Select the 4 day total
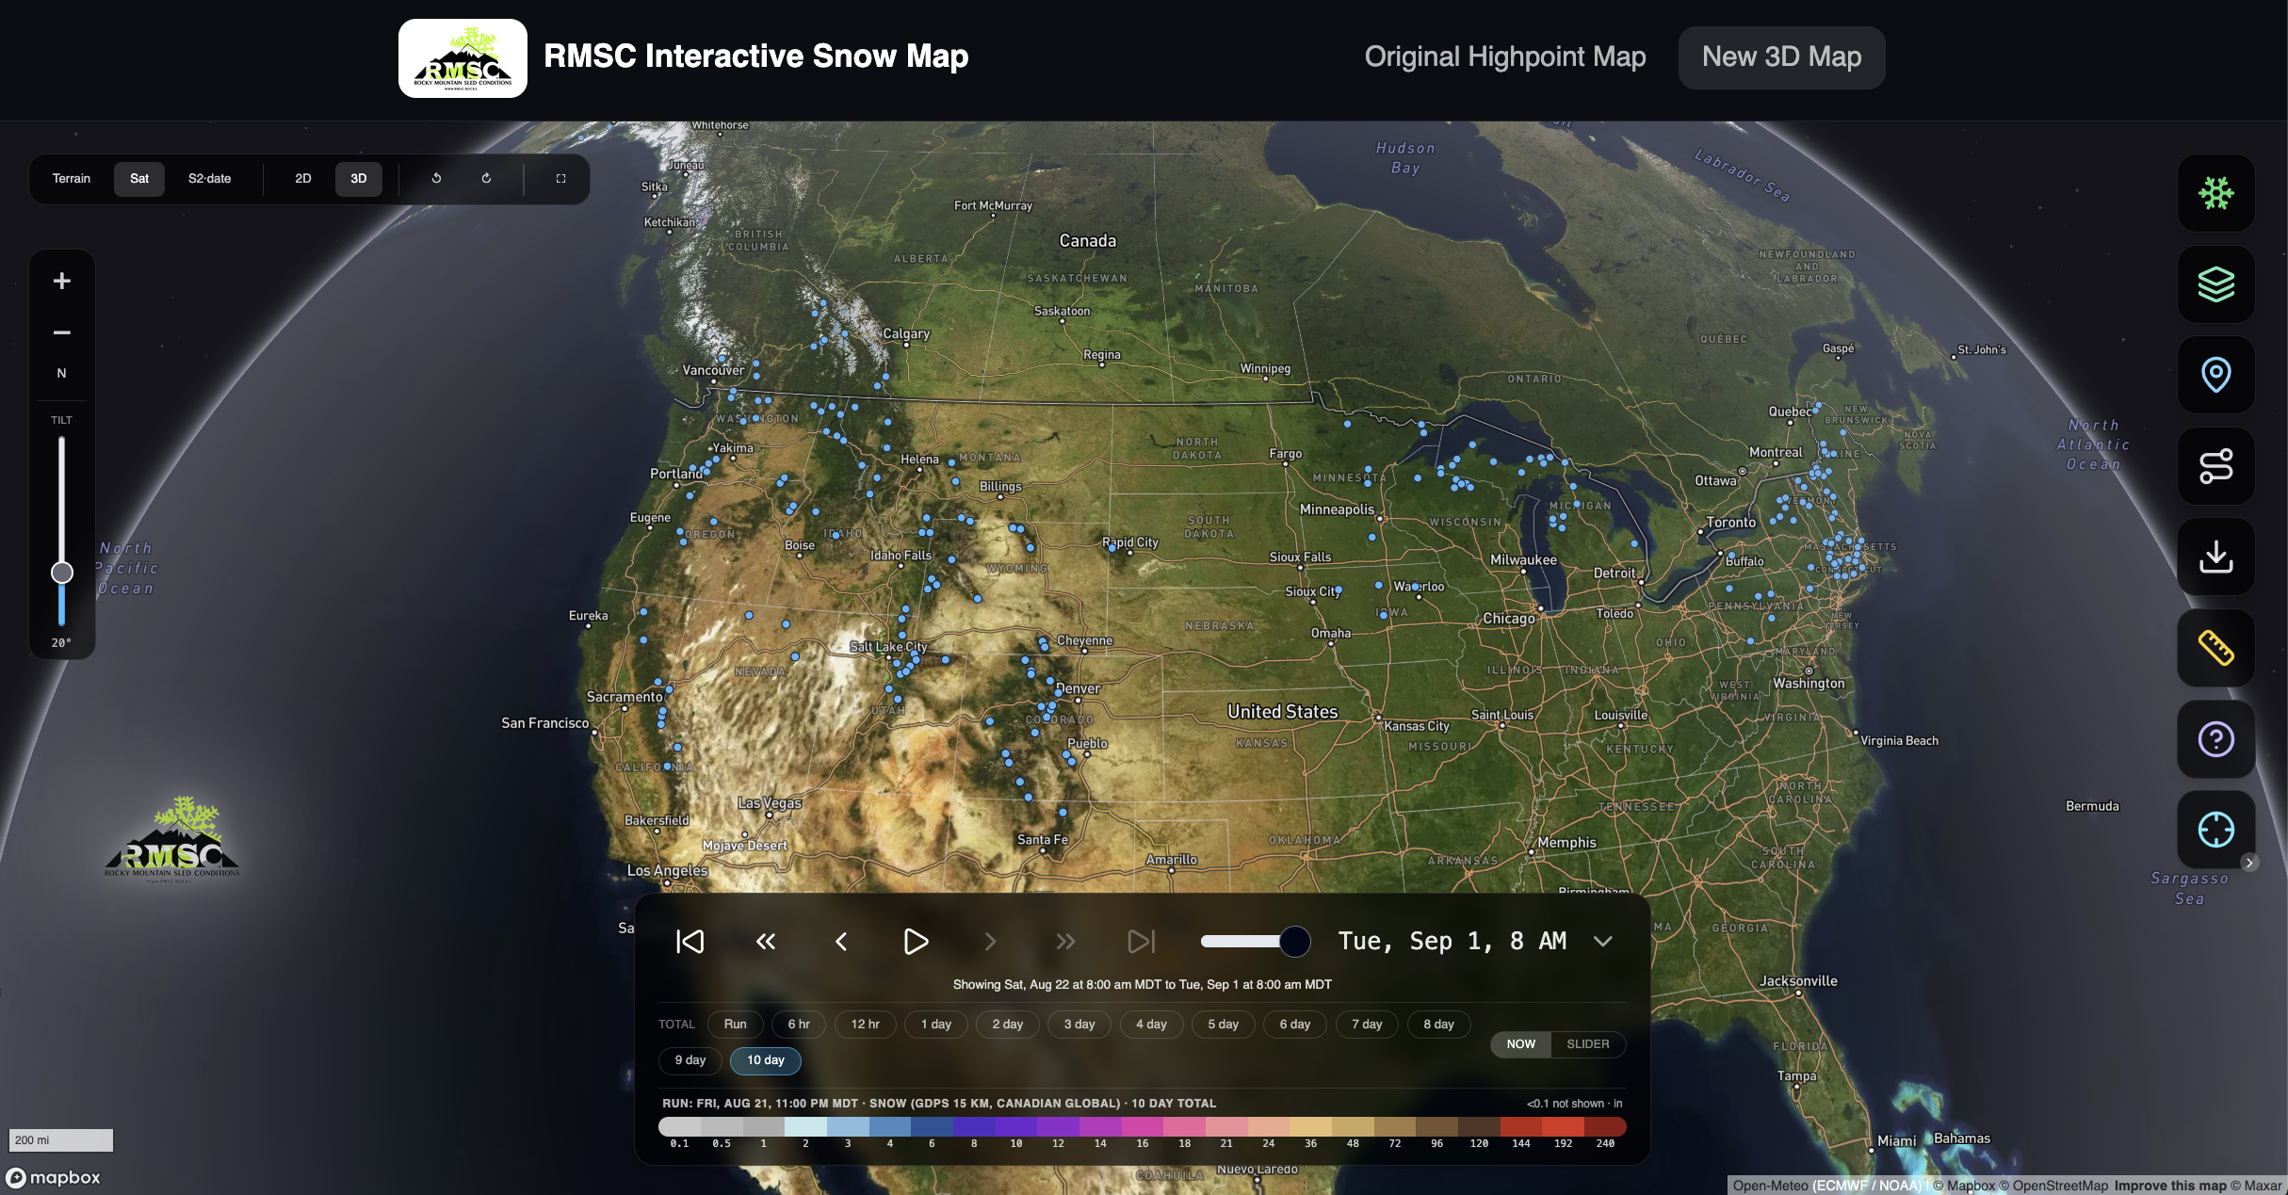The height and width of the screenshot is (1195, 2288). 1151,1025
